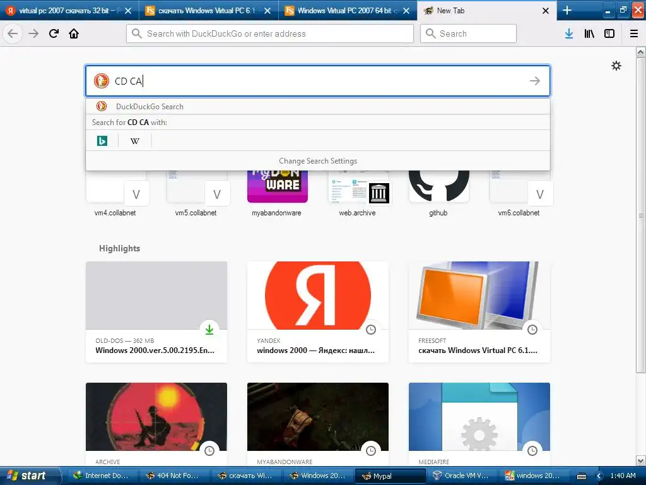Switch to the Windows Virtual PC 2007 64 bit tab

pos(348,11)
